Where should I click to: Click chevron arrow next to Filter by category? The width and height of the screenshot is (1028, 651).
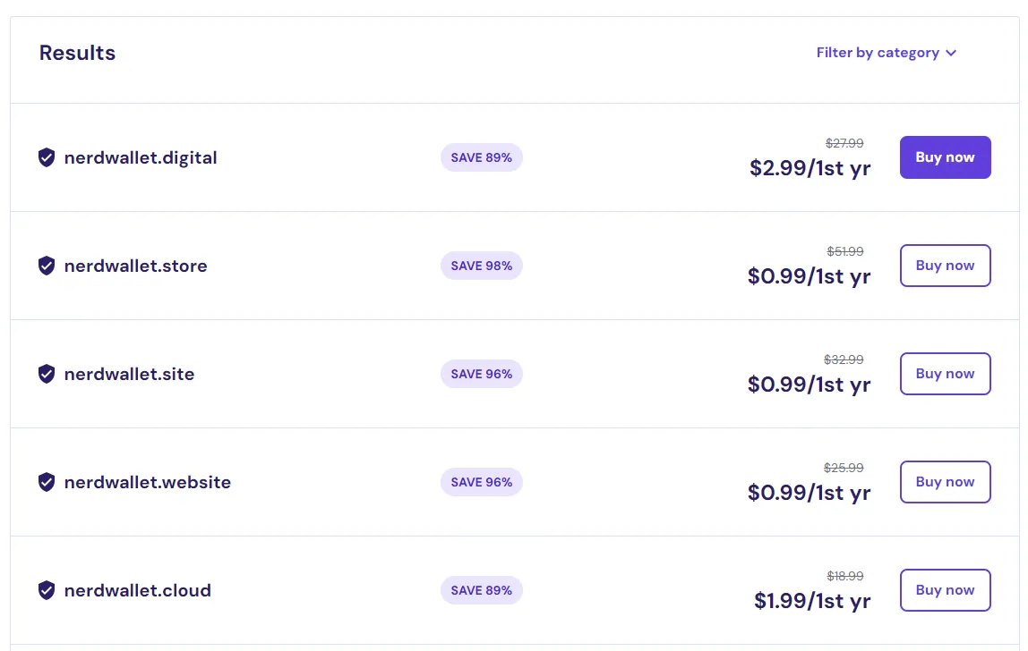951,54
